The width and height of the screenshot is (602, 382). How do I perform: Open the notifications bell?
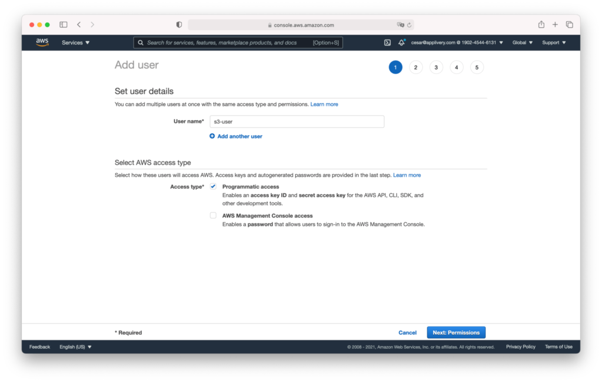point(401,42)
